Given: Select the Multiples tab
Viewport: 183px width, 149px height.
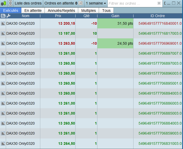Looking at the screenshot, I should (x=88, y=11).
